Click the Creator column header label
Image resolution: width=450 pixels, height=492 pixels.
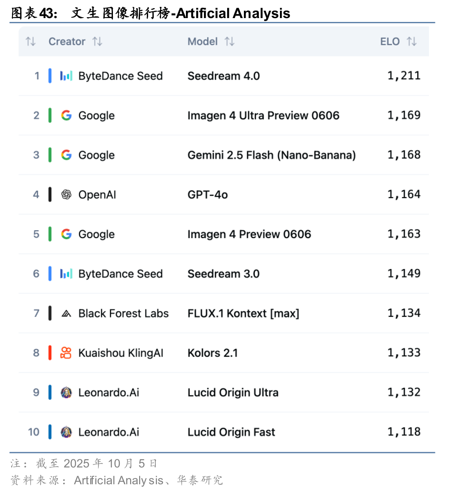click(x=67, y=42)
